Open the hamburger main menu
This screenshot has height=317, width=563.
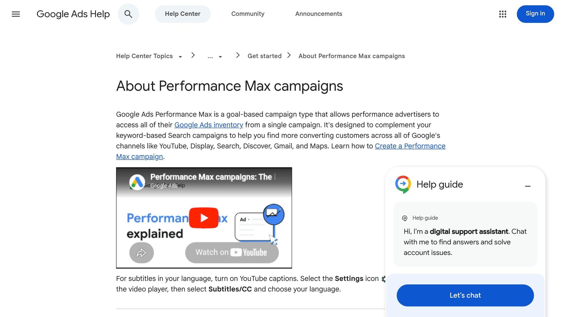point(16,14)
